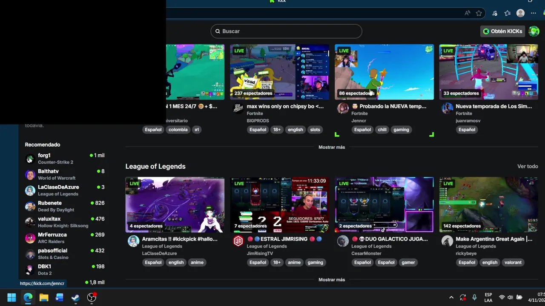Click Mostrar más under Fortnite streams

pyautogui.click(x=332, y=147)
